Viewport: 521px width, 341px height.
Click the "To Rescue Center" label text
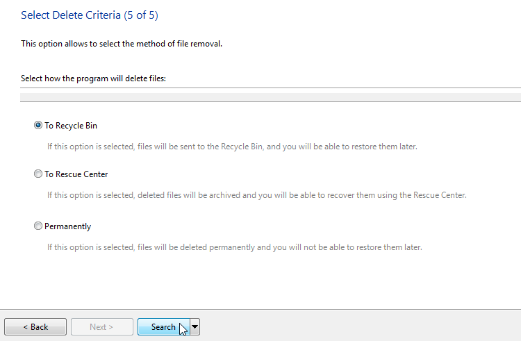point(76,174)
